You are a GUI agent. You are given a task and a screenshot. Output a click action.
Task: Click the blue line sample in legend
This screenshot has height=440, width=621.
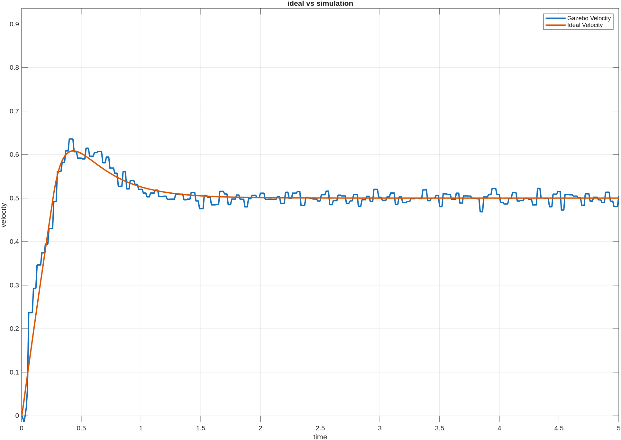tap(555, 18)
